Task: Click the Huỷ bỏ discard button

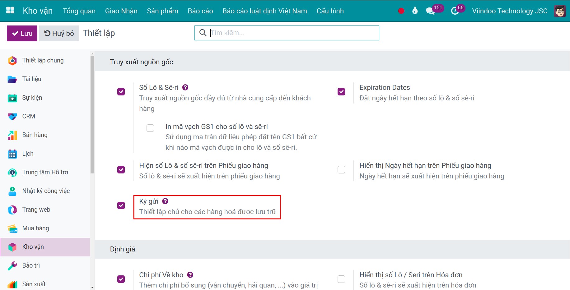Action: pos(59,33)
